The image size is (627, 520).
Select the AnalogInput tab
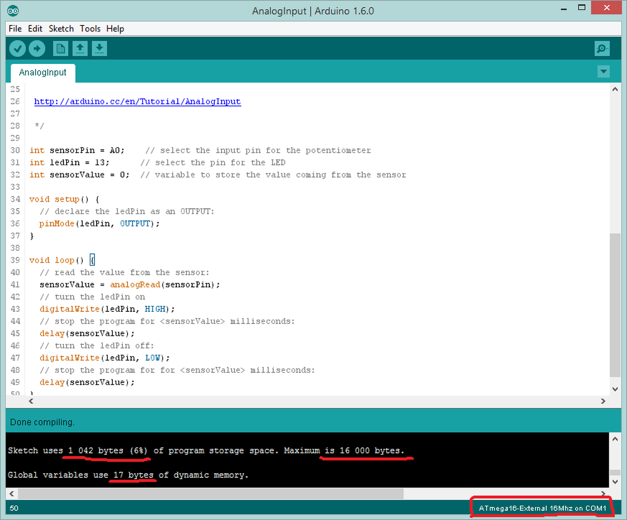click(x=43, y=73)
